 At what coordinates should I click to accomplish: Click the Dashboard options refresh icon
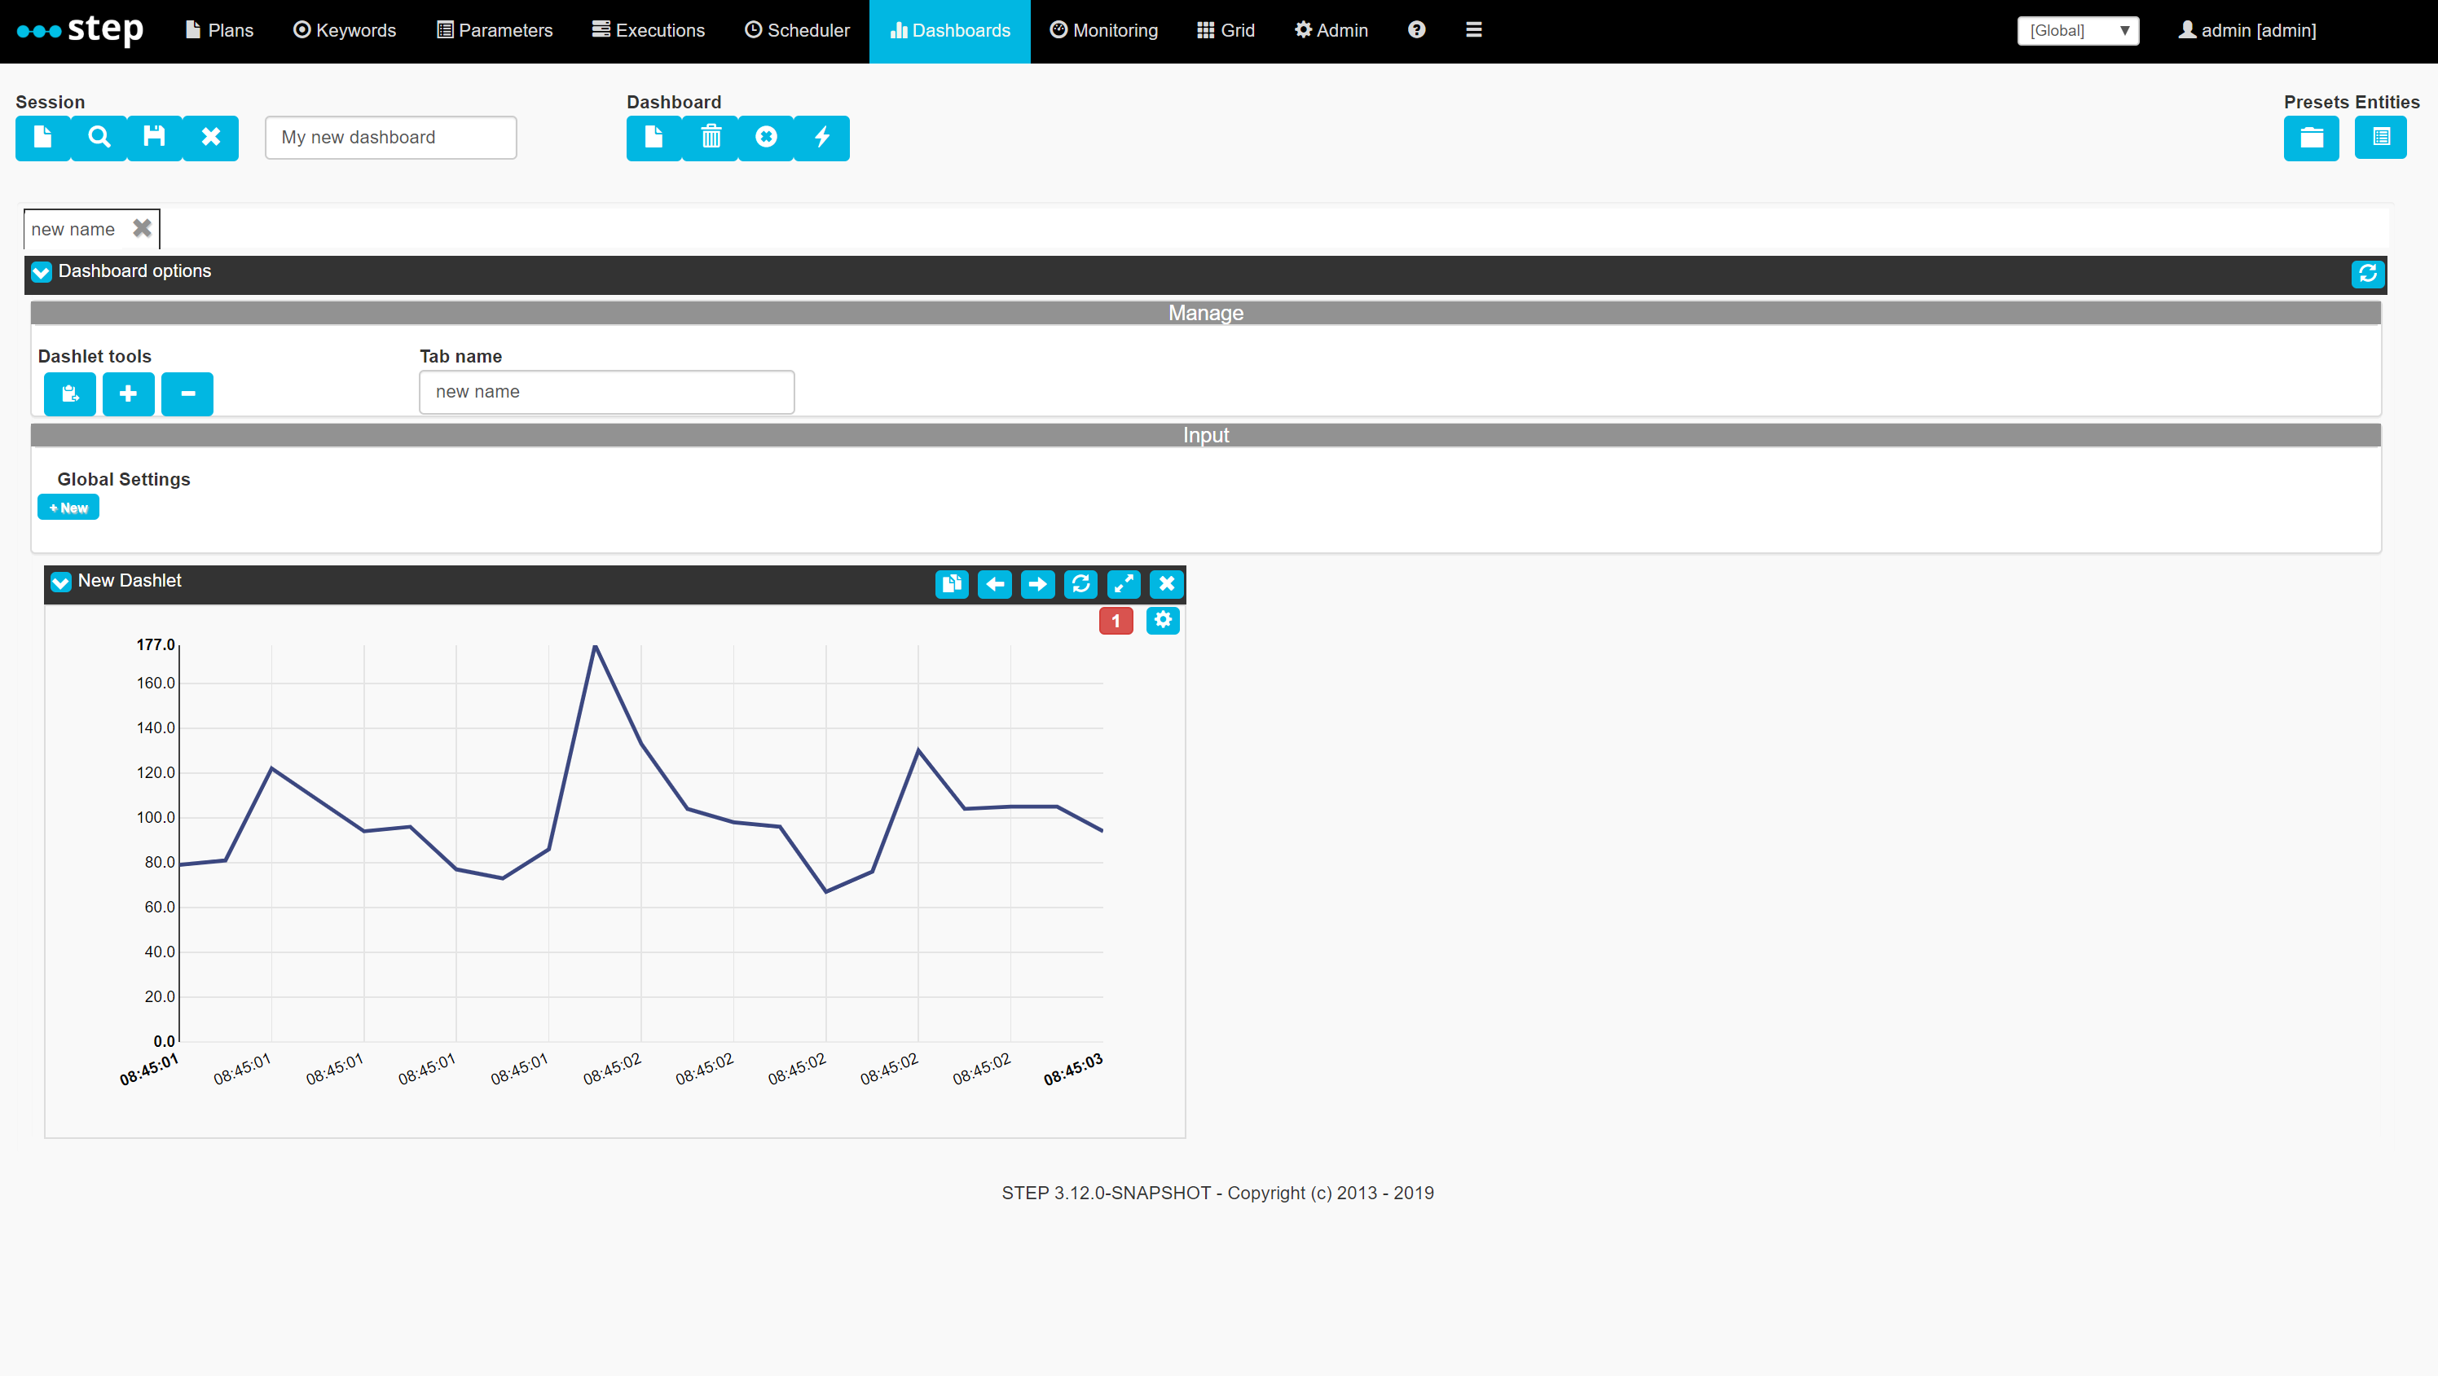pyautogui.click(x=2368, y=275)
